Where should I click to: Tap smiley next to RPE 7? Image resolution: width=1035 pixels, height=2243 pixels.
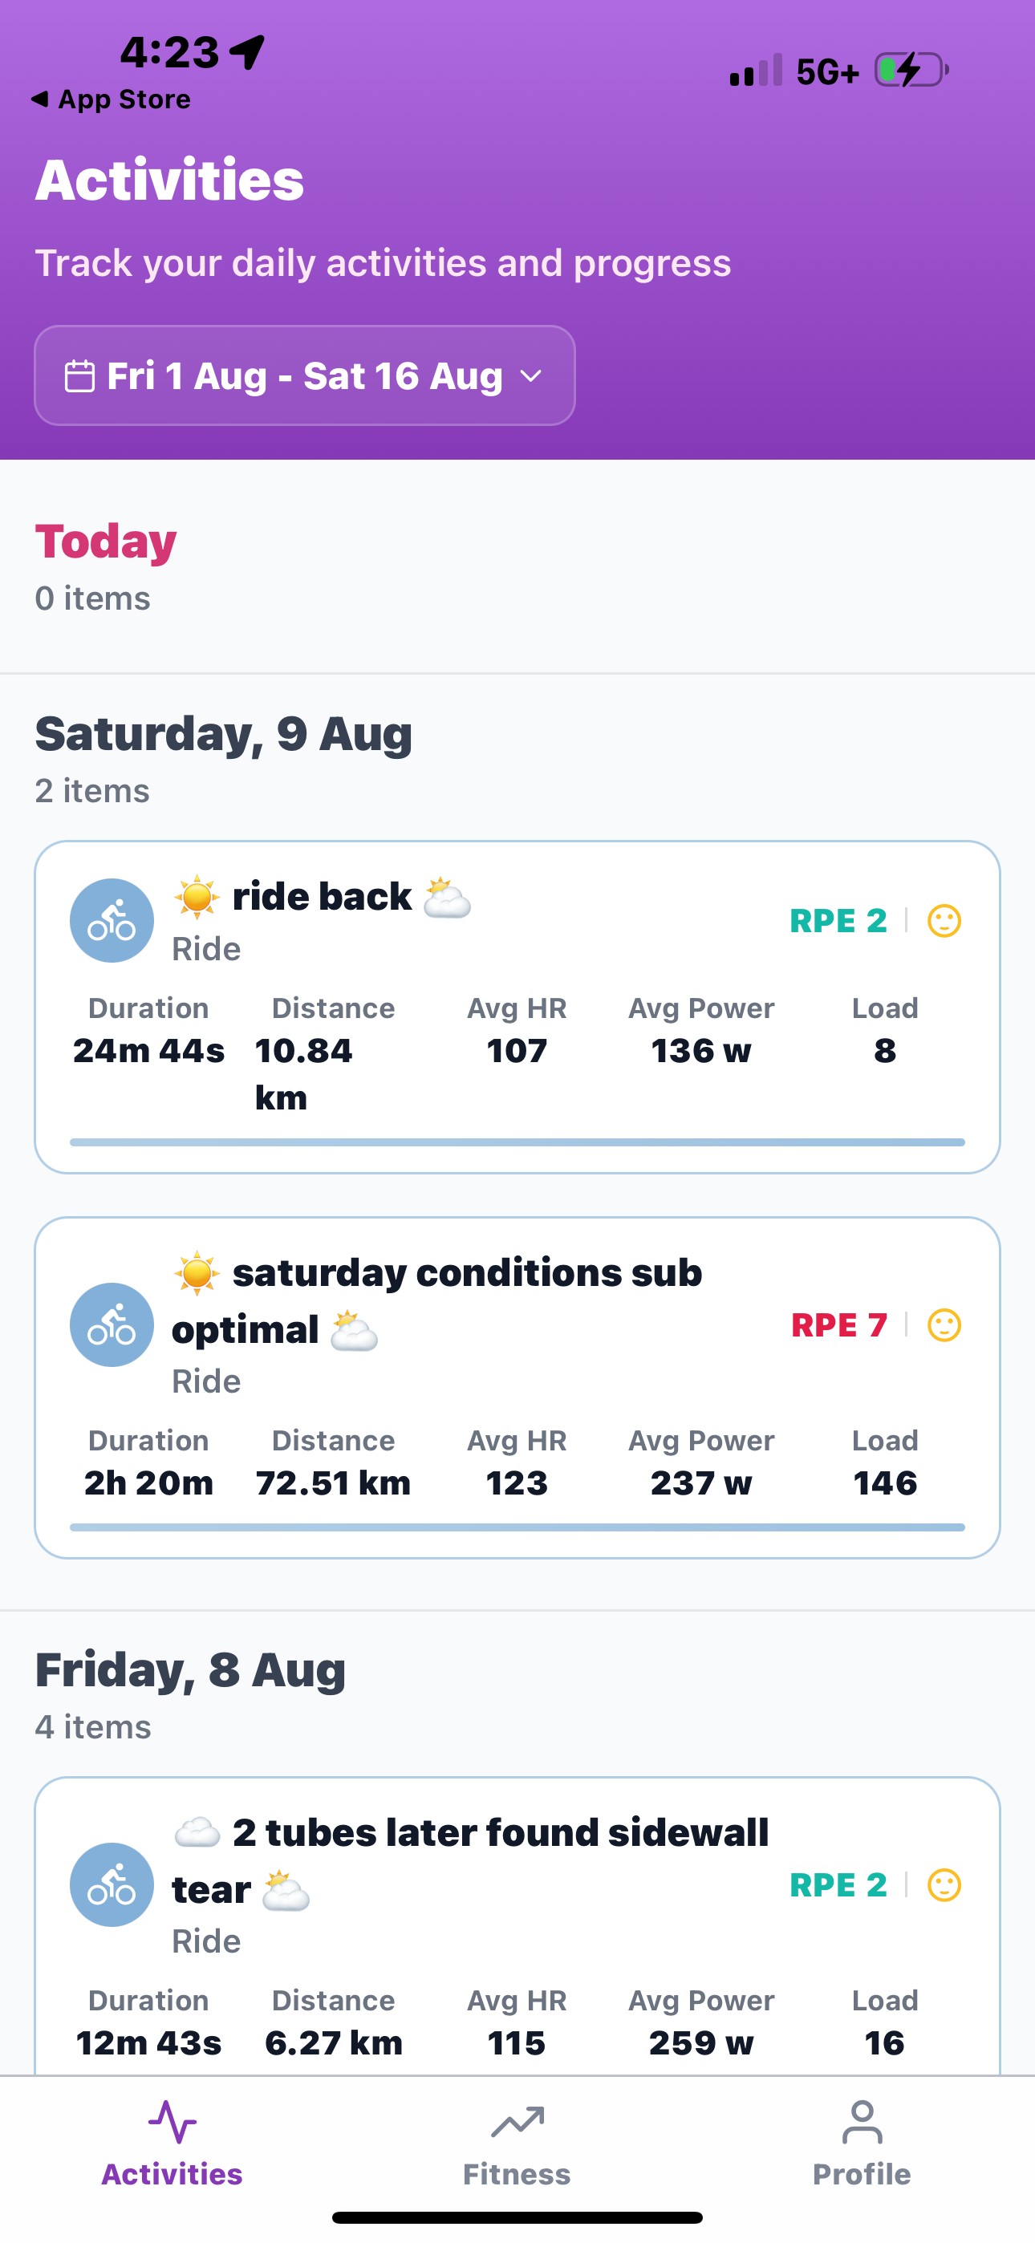point(944,1324)
